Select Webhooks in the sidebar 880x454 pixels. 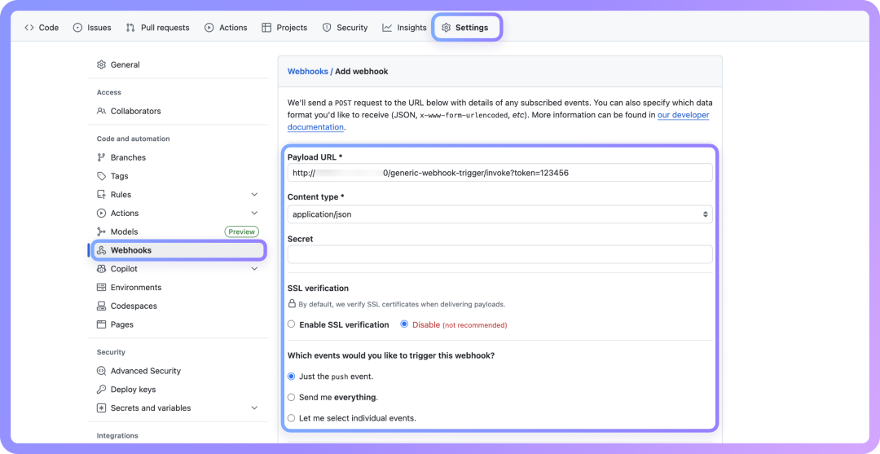pyautogui.click(x=178, y=250)
